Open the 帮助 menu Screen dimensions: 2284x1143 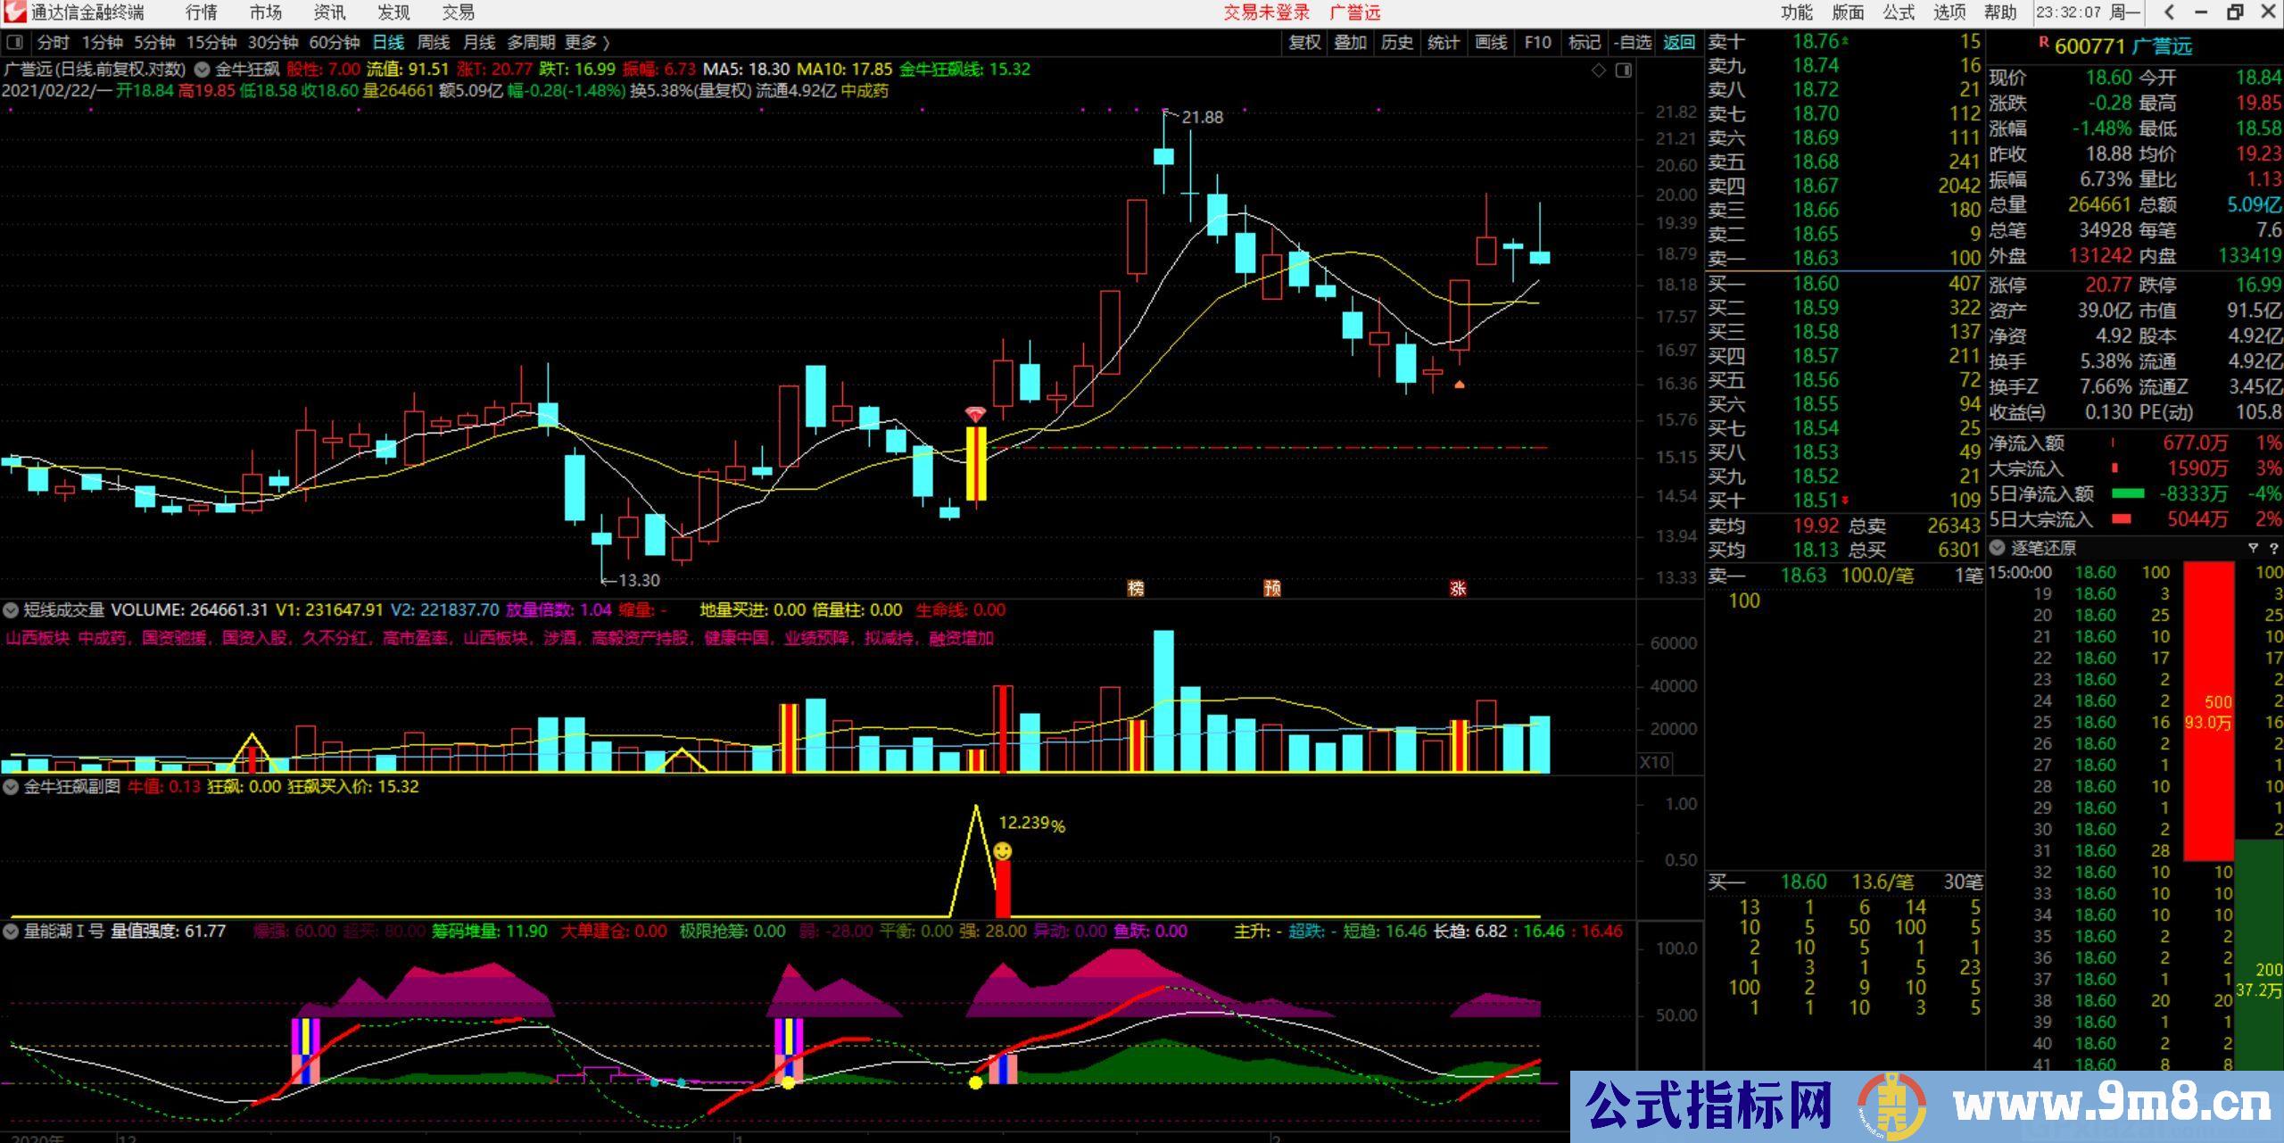[x=2000, y=12]
